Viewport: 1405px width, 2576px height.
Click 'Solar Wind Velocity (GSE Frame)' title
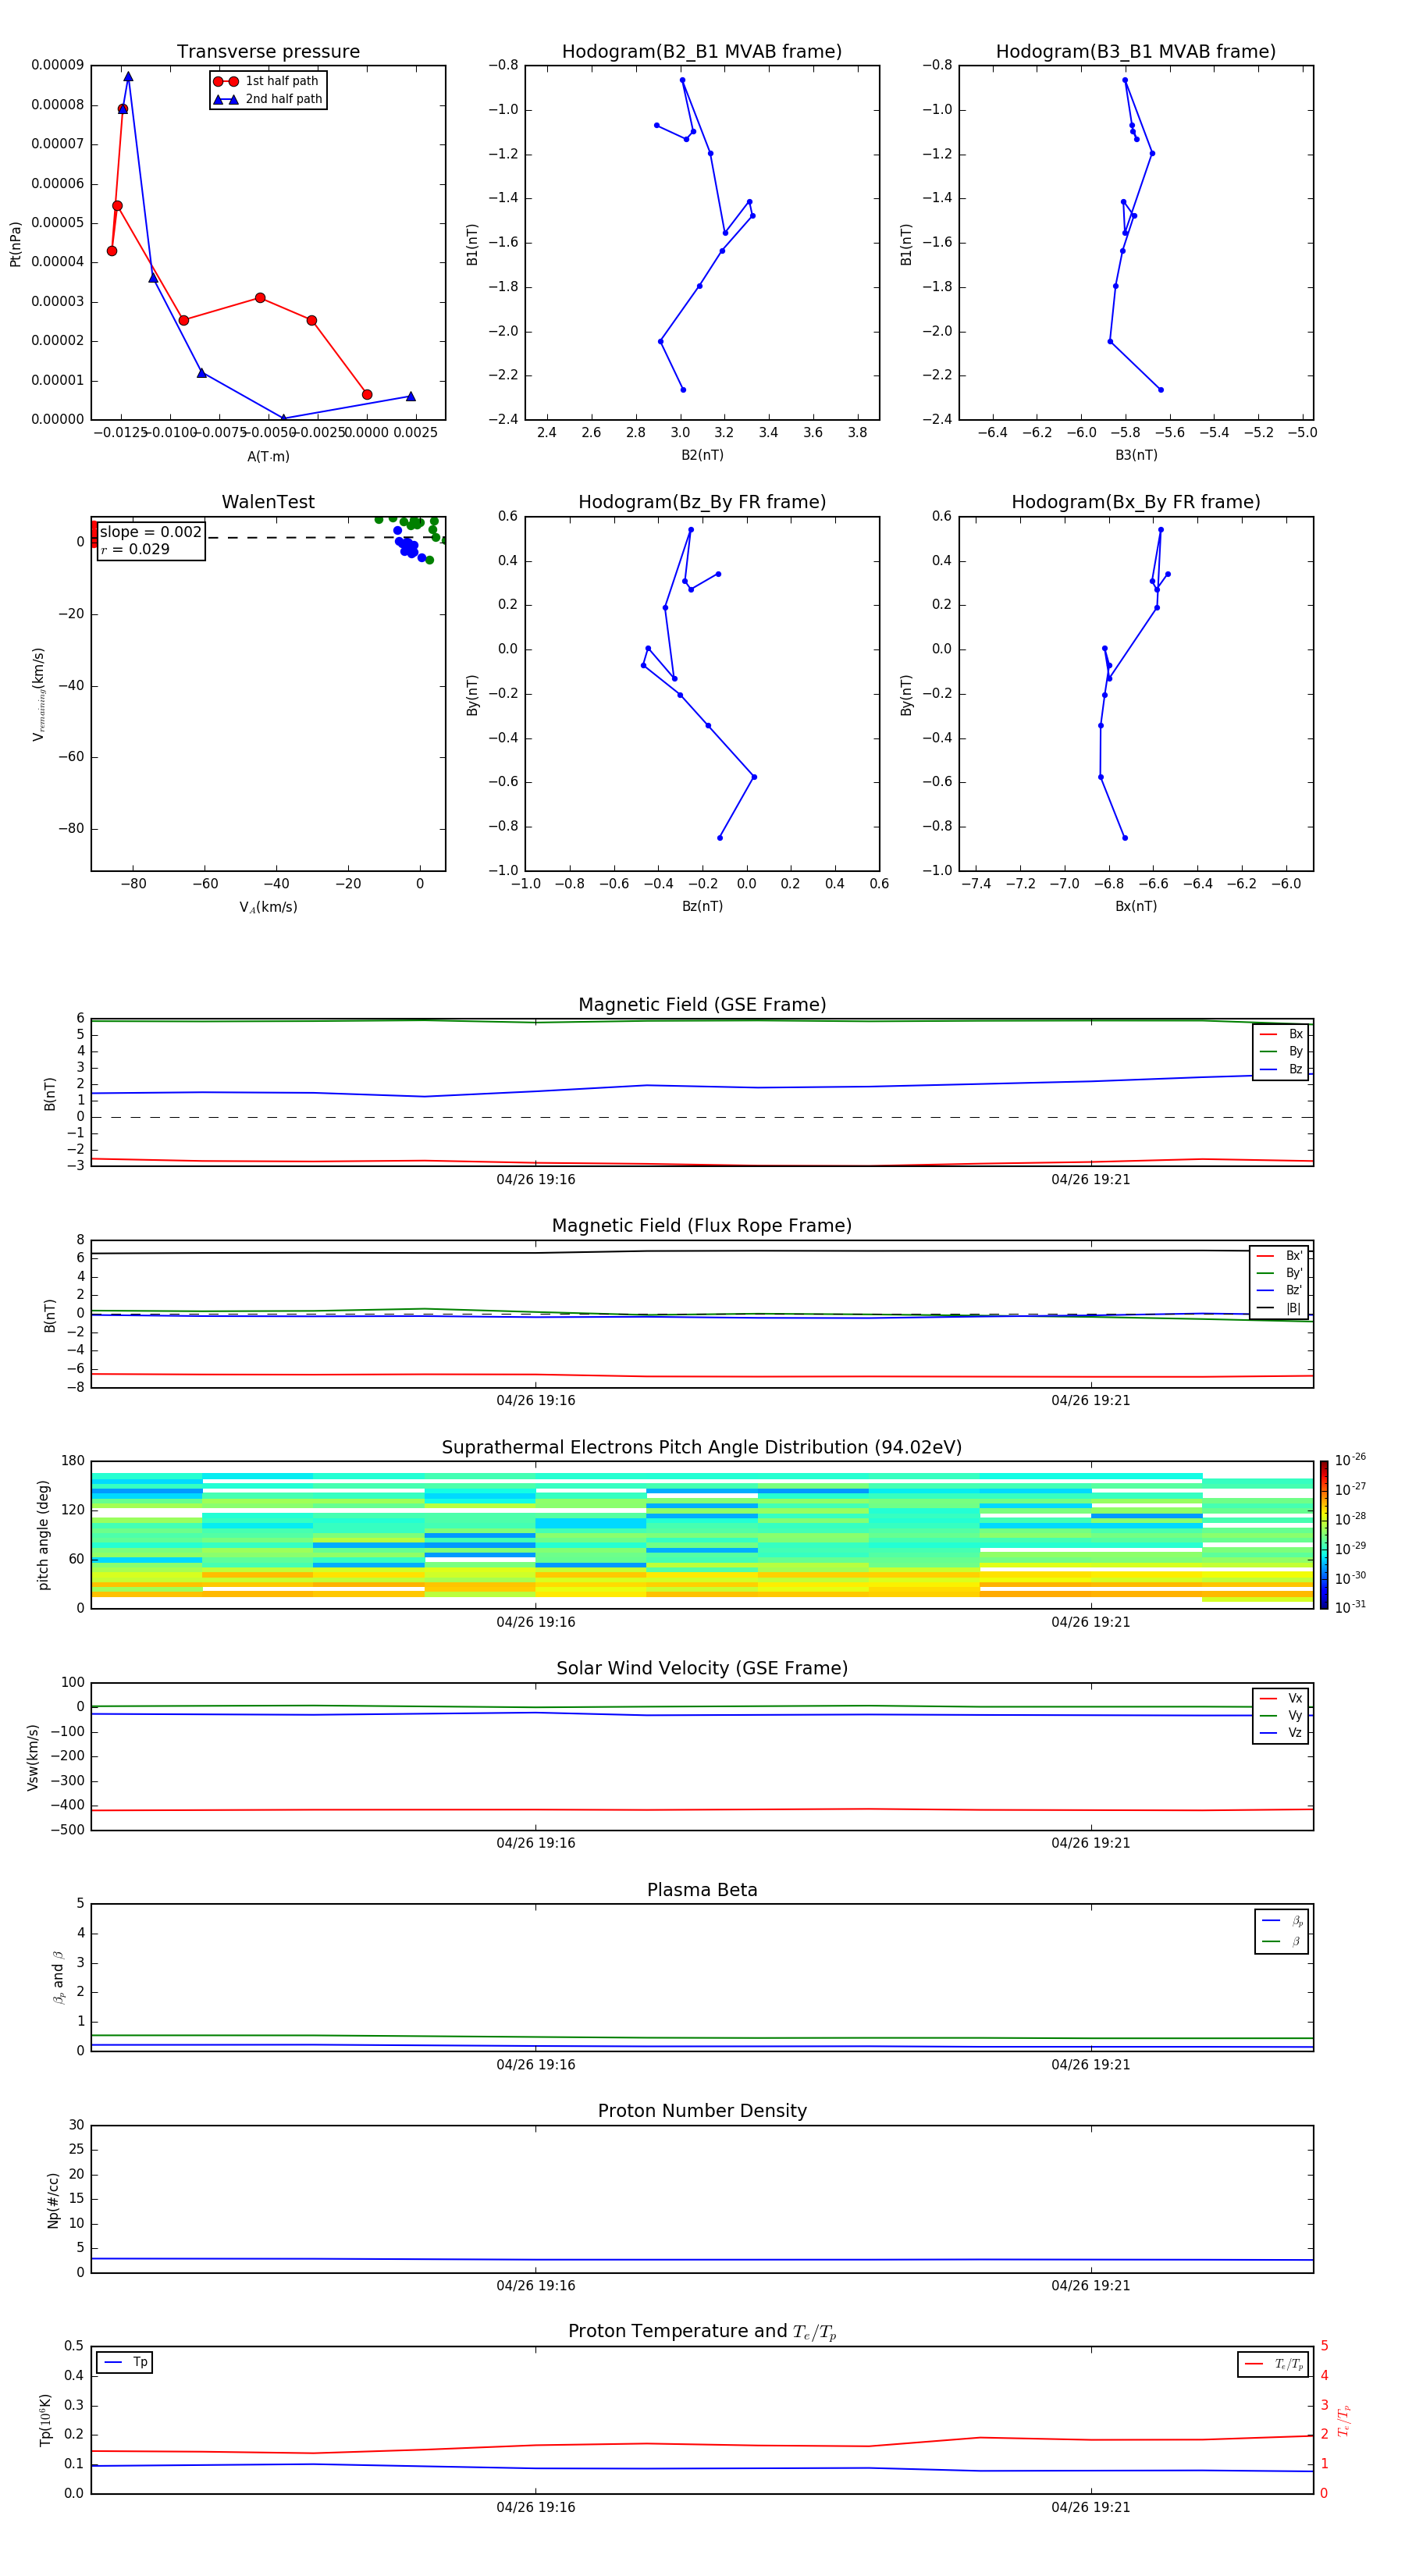[x=702, y=1668]
